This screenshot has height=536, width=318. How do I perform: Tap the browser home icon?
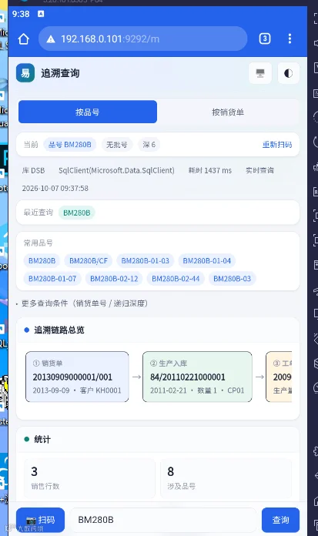pos(24,39)
